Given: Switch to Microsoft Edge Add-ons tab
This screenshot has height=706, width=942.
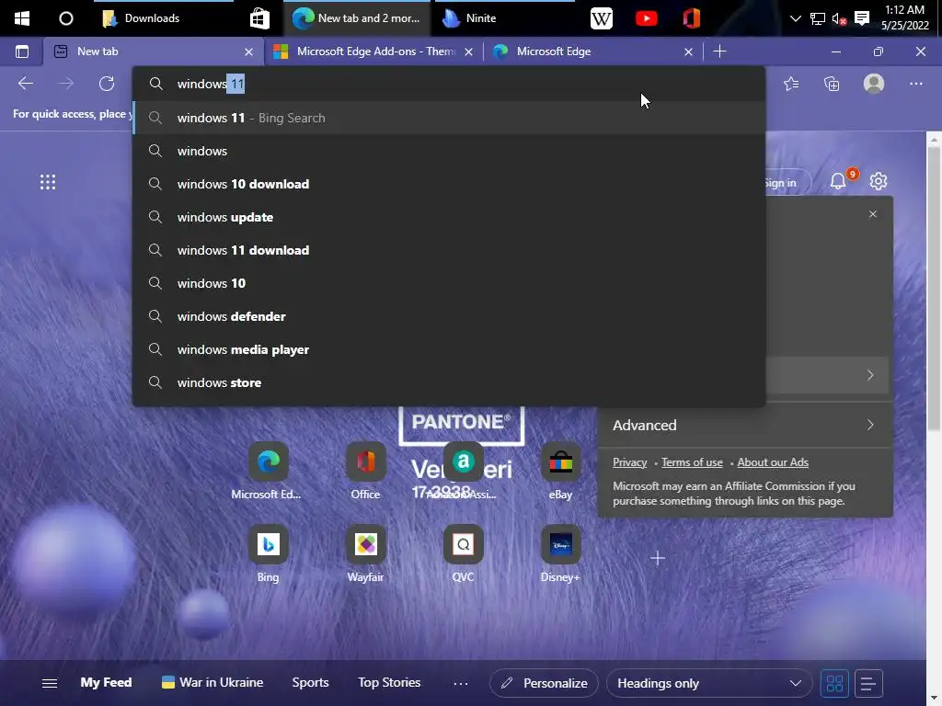Looking at the screenshot, I should click(373, 51).
